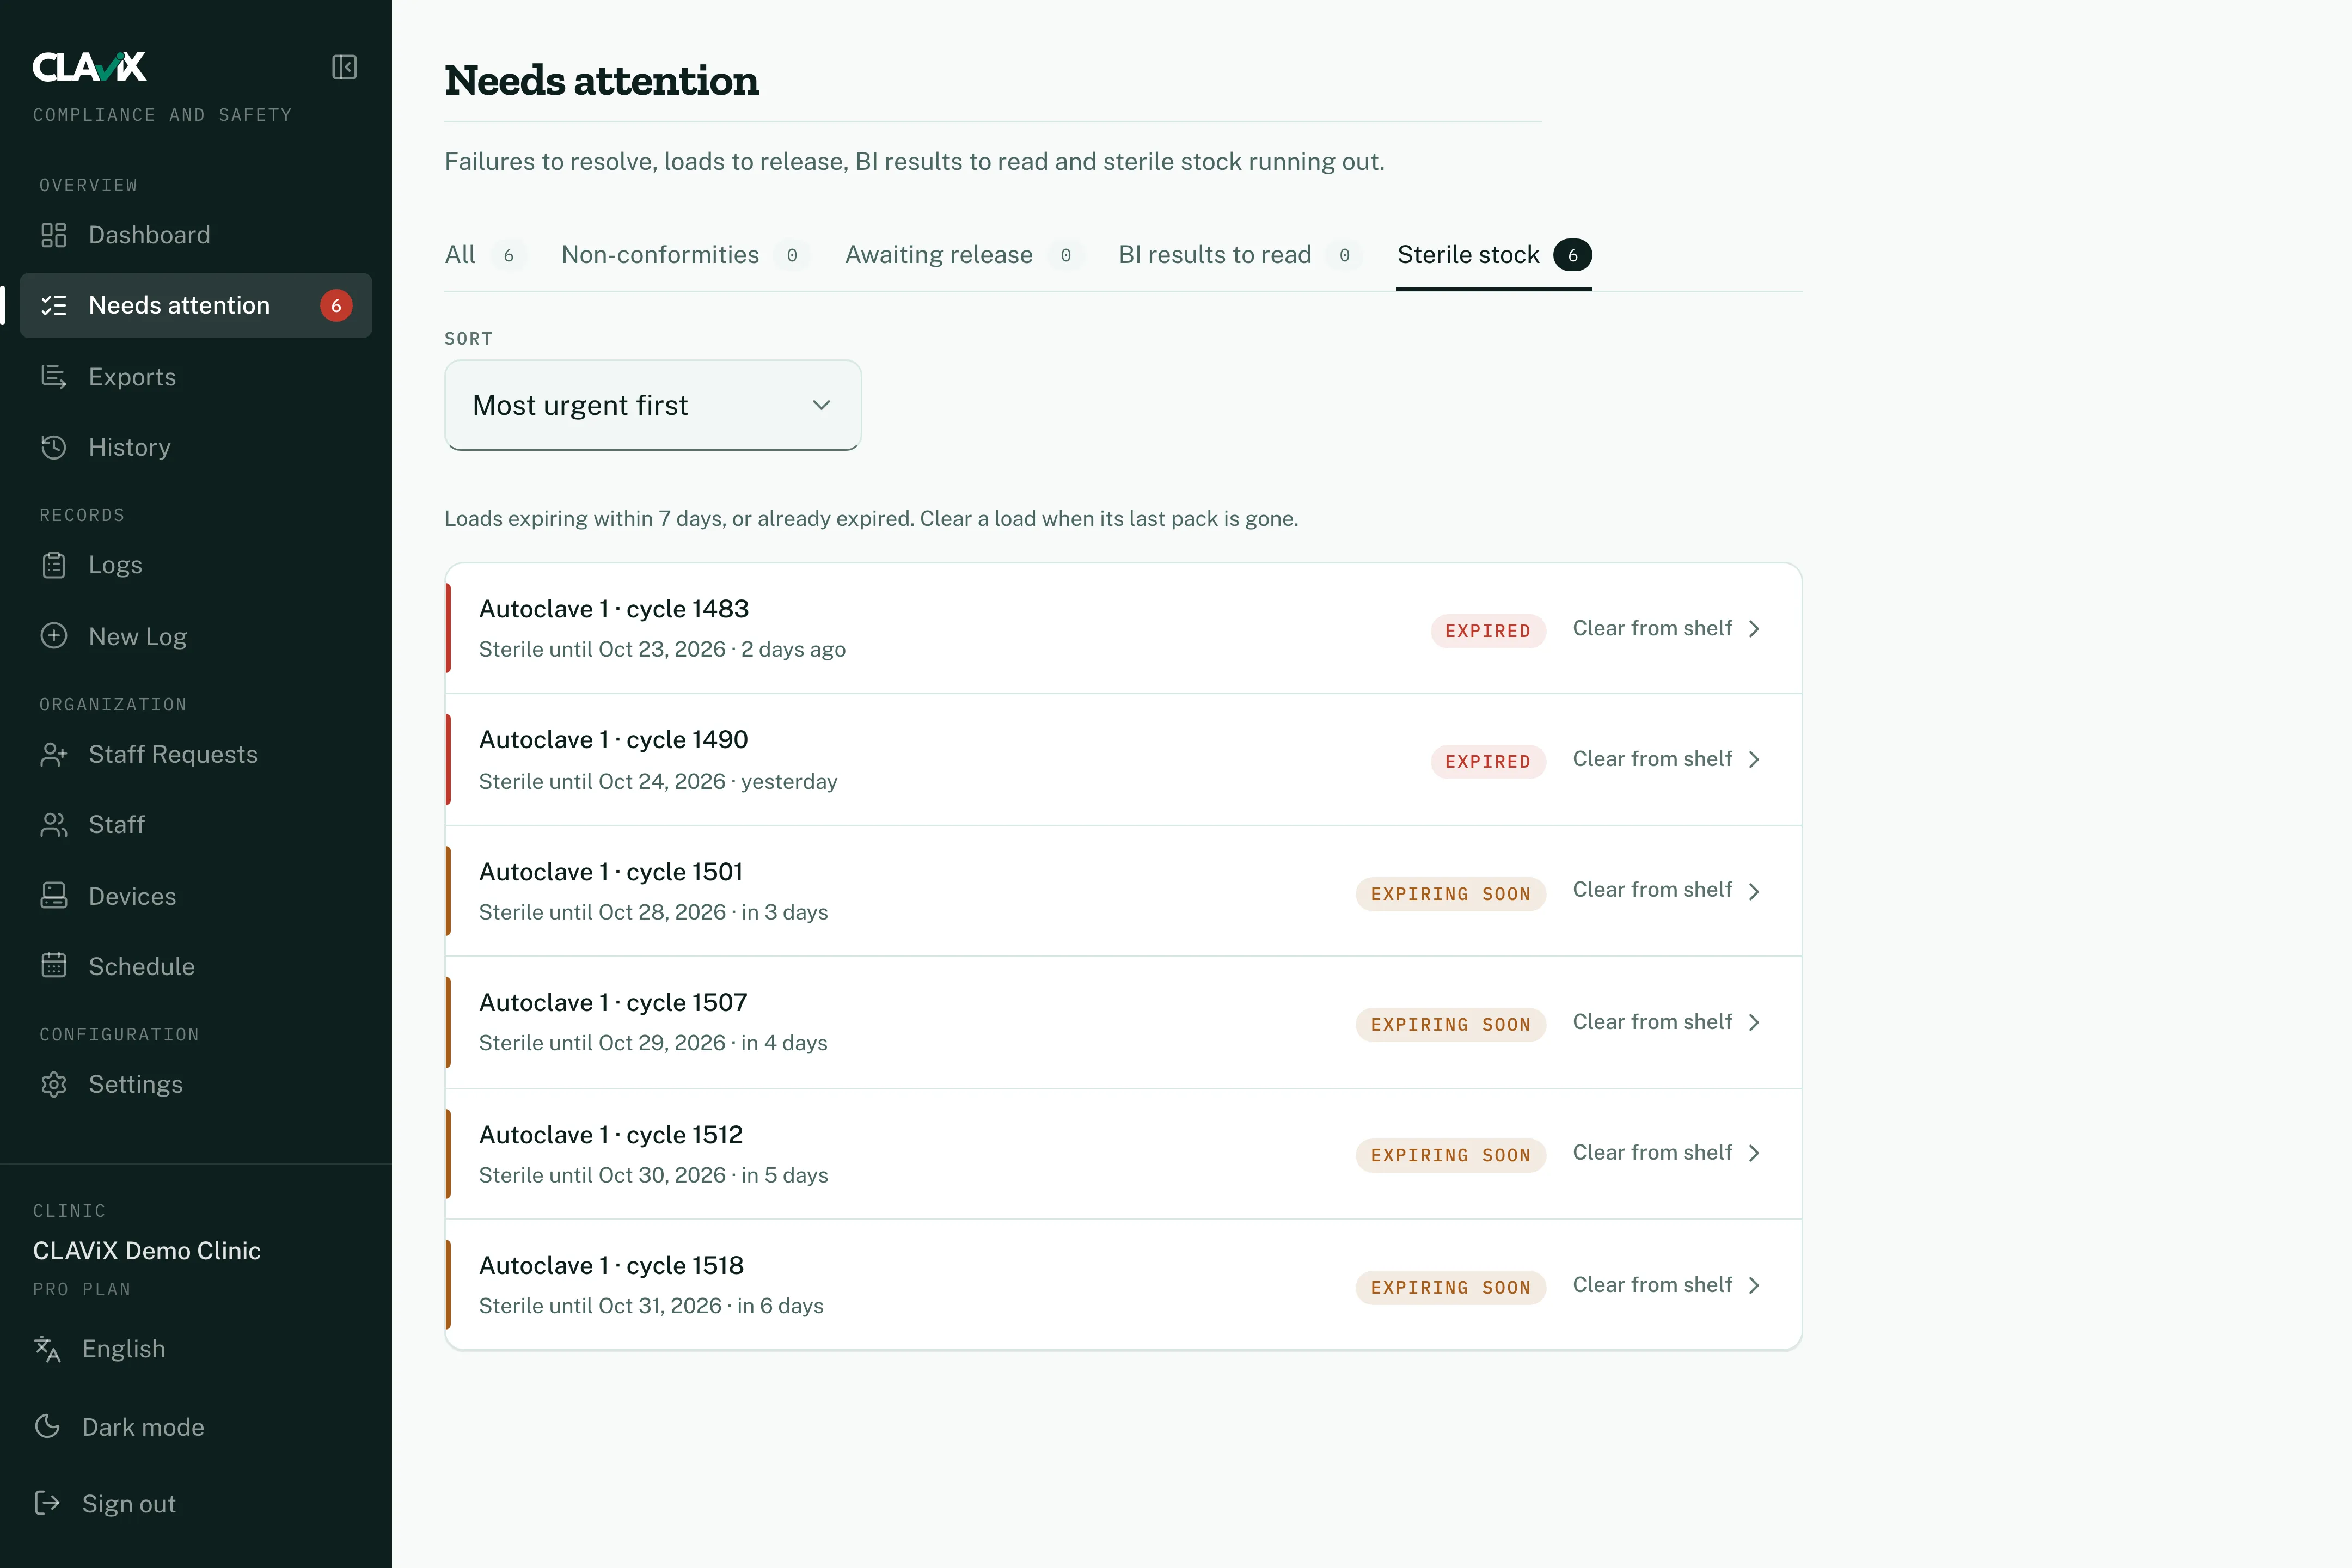2352x1568 pixels.
Task: Click the English language translate icon
Action: pyautogui.click(x=47, y=1349)
